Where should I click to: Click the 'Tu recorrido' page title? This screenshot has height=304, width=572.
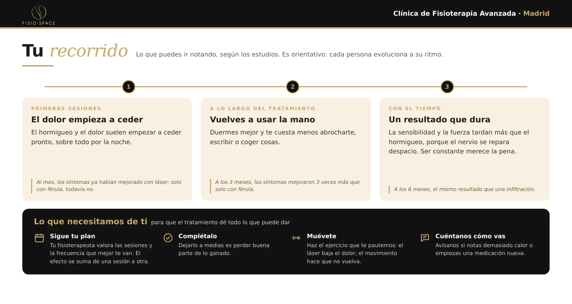75,50
